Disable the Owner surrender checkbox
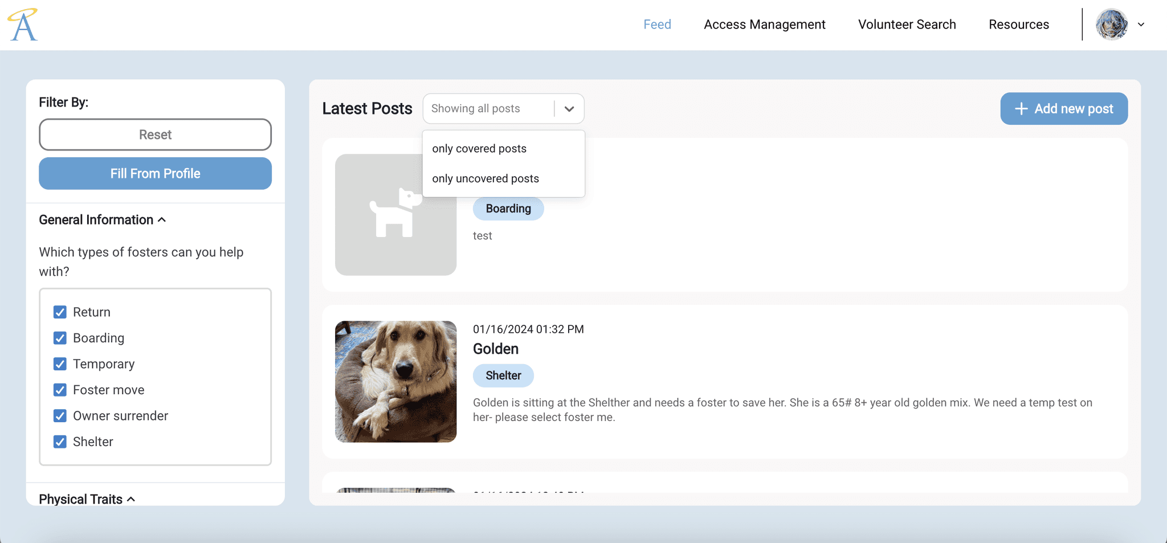 [60, 416]
